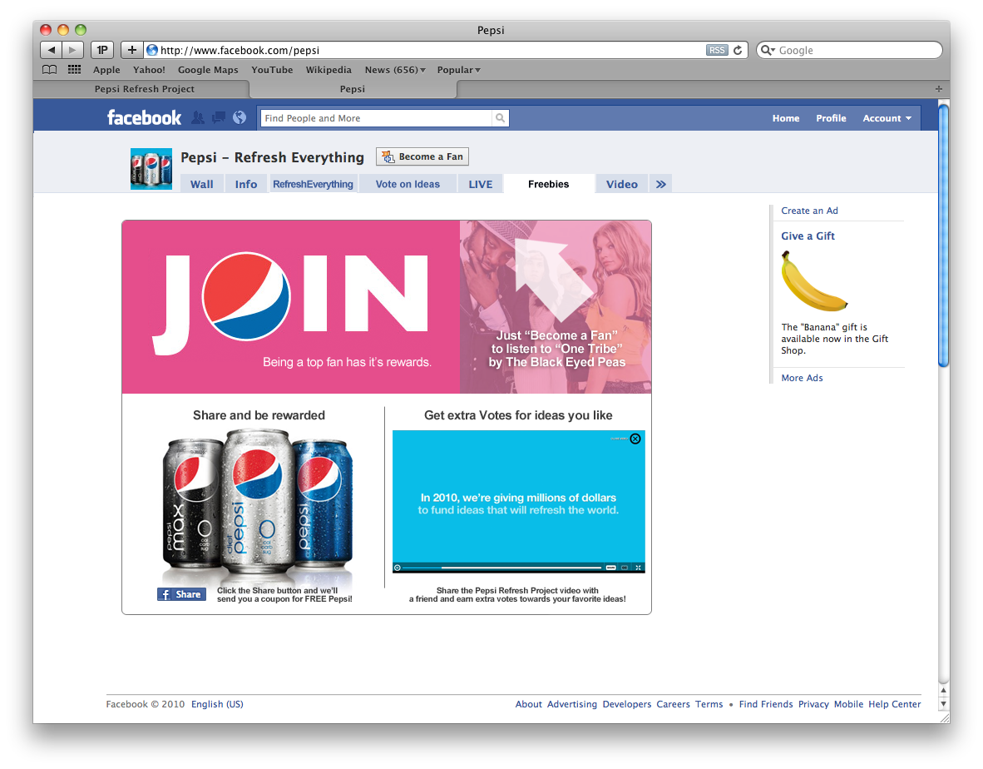Open the Google Maps bookmark
The image size is (983, 769).
[x=208, y=70]
